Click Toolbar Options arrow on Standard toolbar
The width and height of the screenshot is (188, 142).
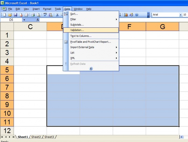tap(149, 15)
